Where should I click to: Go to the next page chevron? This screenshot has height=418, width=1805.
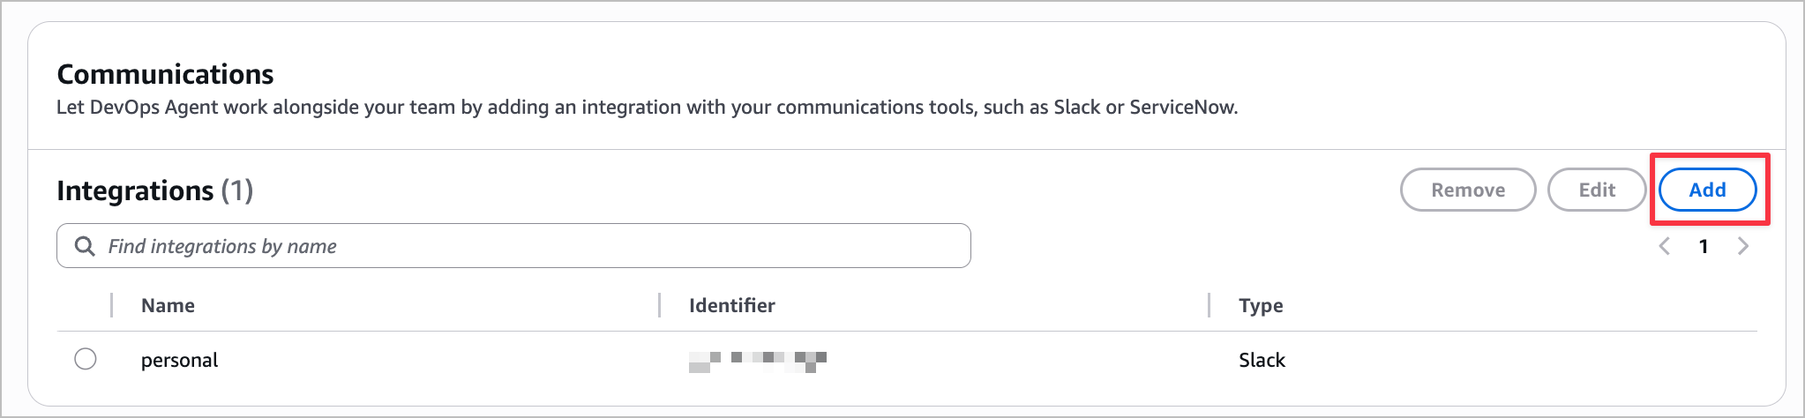point(1742,246)
